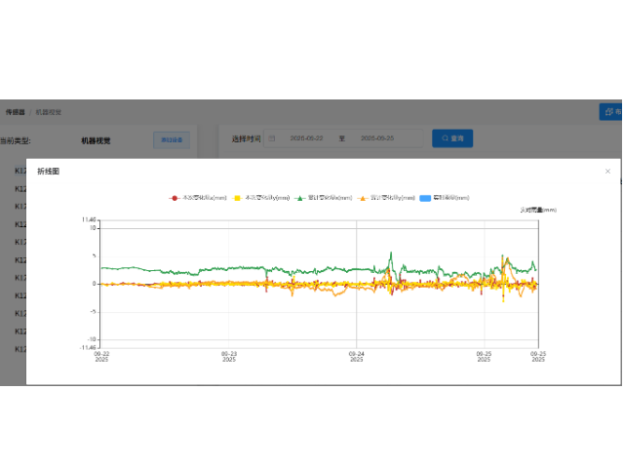Click the 09-23 date axis label
624x468 pixels.
[x=228, y=356]
